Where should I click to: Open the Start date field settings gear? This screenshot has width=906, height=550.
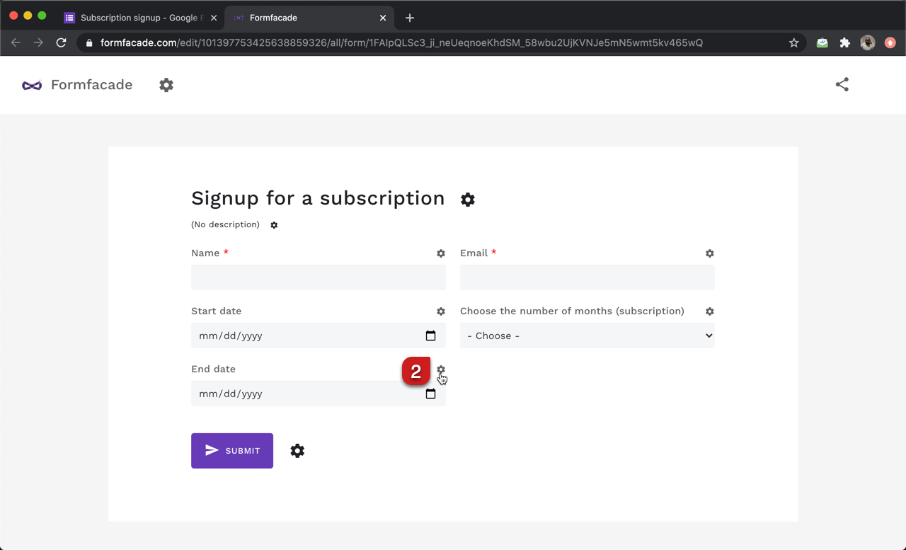coord(441,311)
